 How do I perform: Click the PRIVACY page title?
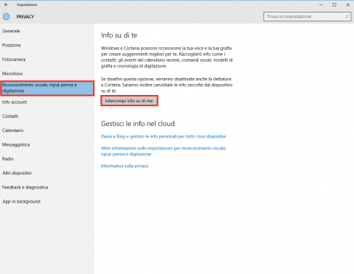tap(25, 17)
